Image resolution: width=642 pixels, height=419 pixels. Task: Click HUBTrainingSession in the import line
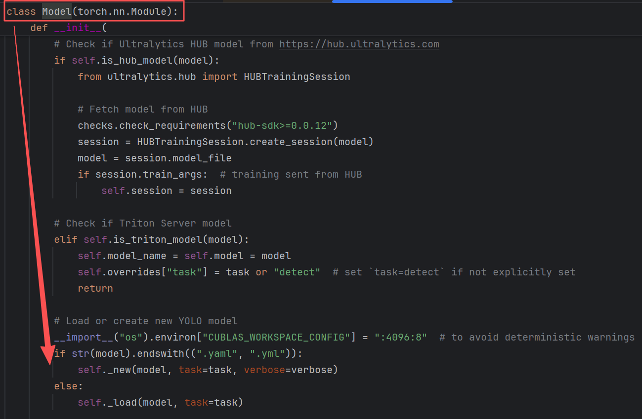tap(297, 77)
